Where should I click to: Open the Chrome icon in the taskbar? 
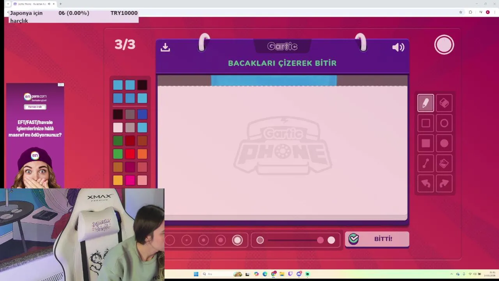[x=273, y=274]
